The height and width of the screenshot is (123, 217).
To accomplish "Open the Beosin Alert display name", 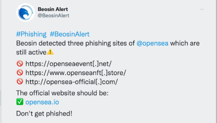I will click(x=53, y=9).
